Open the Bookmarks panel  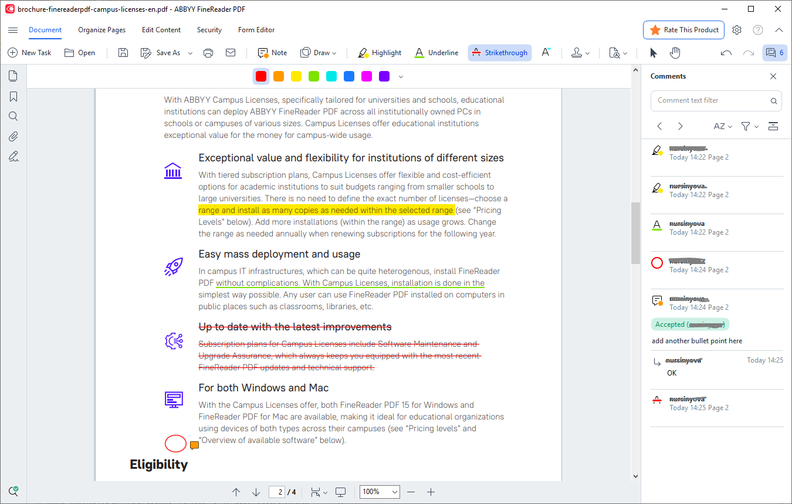(x=13, y=96)
